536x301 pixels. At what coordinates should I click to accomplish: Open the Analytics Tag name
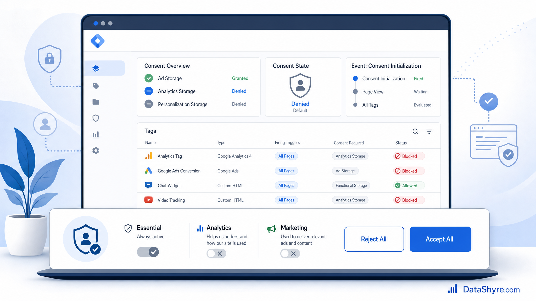pyautogui.click(x=170, y=156)
